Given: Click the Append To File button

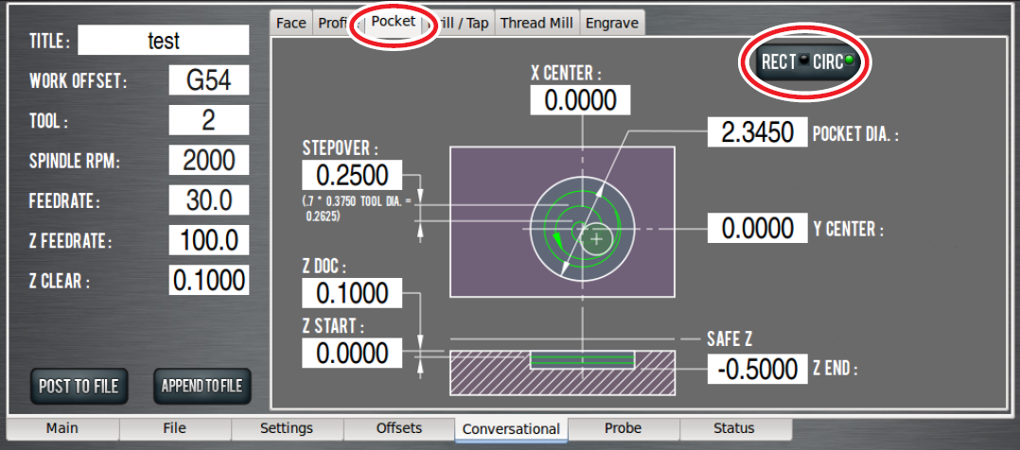Looking at the screenshot, I should (x=202, y=386).
